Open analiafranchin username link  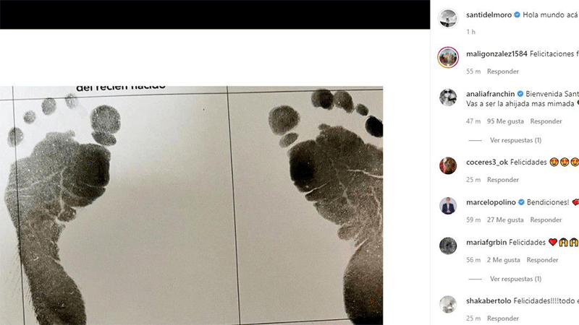[490, 94]
